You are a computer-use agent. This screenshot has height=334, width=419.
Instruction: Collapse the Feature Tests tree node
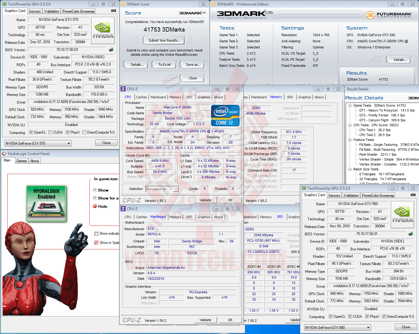350,140
